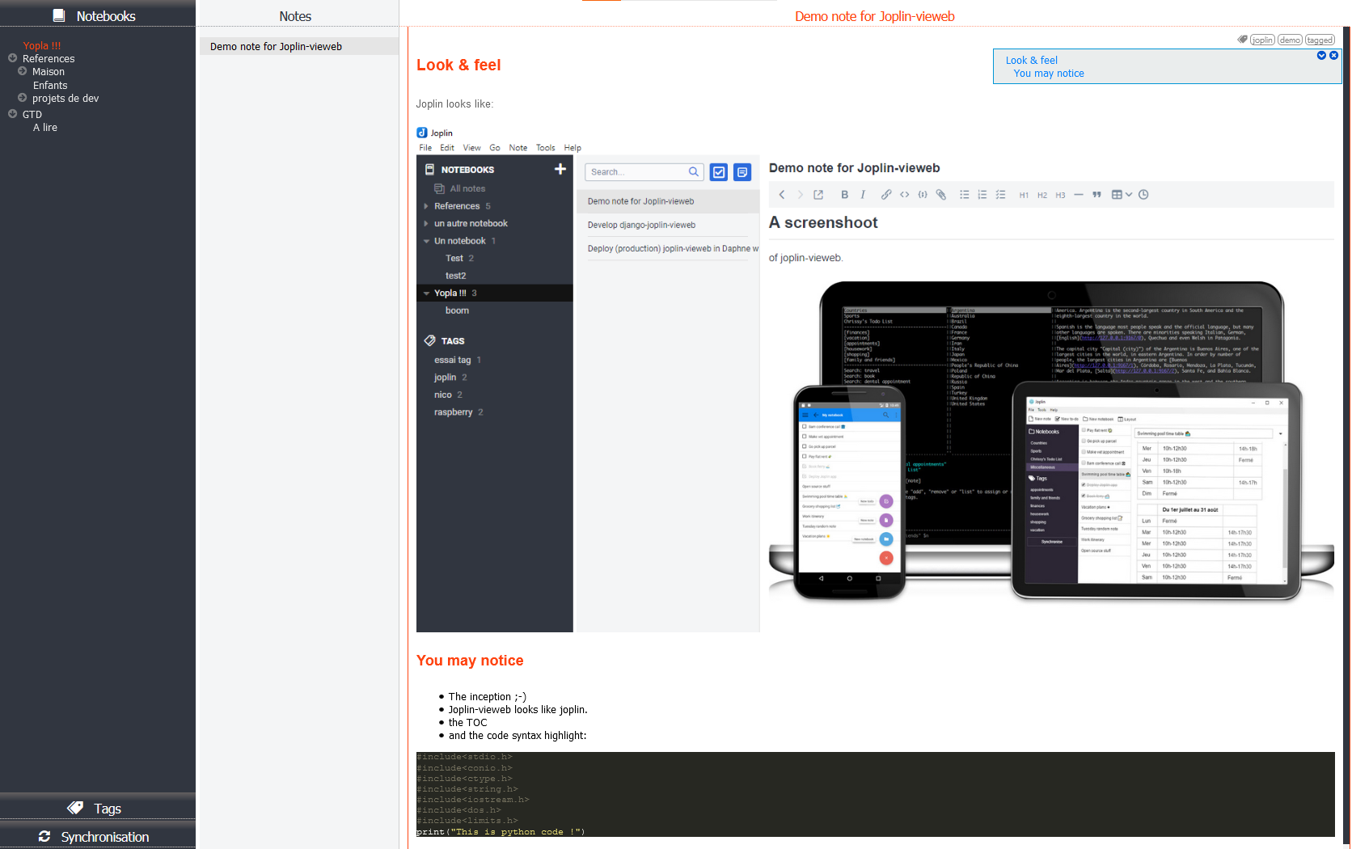1352x849 pixels.
Task: Open the A lire notebook
Action: point(45,127)
